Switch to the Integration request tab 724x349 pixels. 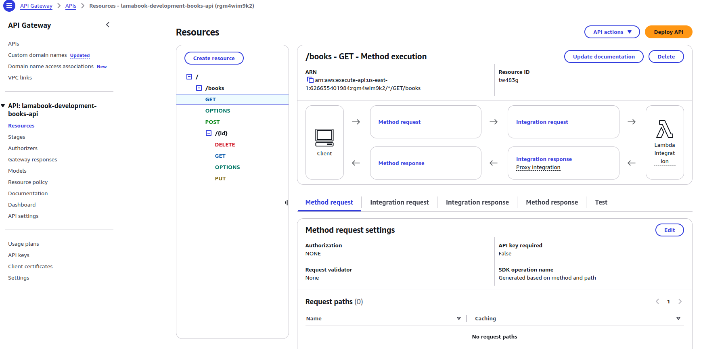pyautogui.click(x=399, y=202)
